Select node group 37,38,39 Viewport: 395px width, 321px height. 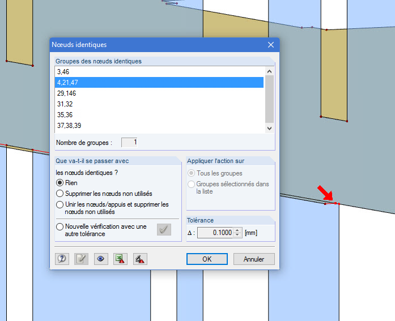159,126
